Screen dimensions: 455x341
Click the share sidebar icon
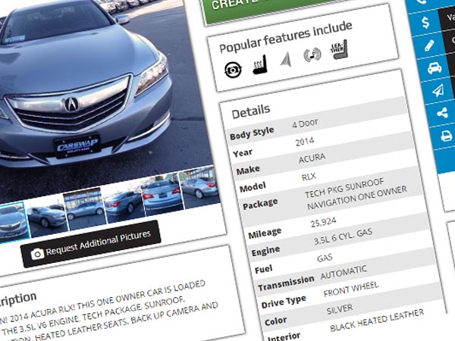coord(442,112)
